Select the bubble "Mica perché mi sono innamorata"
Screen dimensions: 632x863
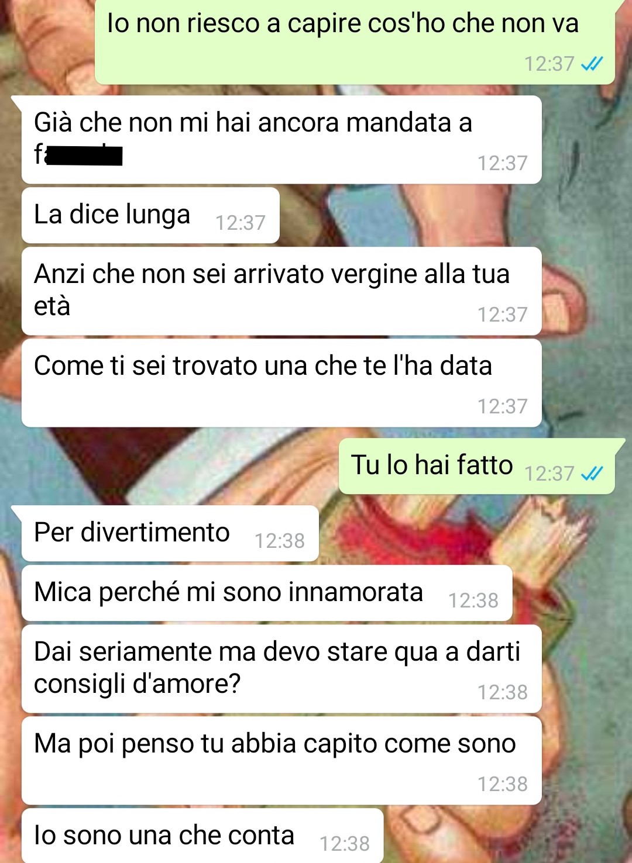267,593
